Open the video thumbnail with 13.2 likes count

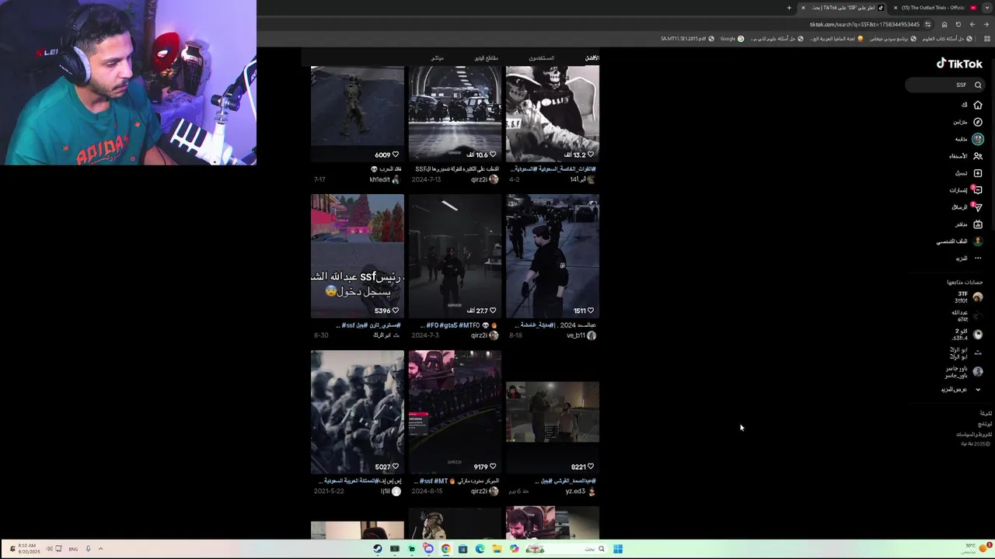[553, 113]
